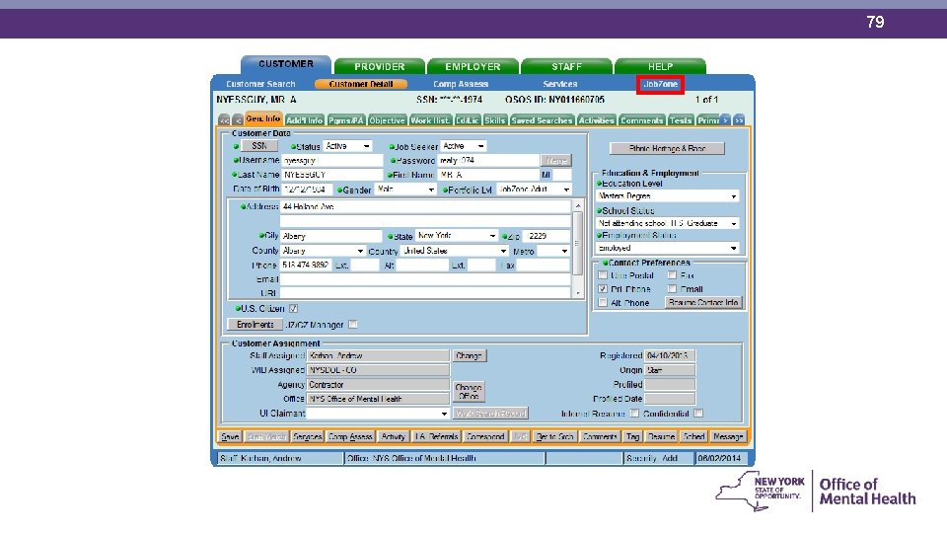Click the Save button
This screenshot has height=533, width=947.
click(230, 436)
